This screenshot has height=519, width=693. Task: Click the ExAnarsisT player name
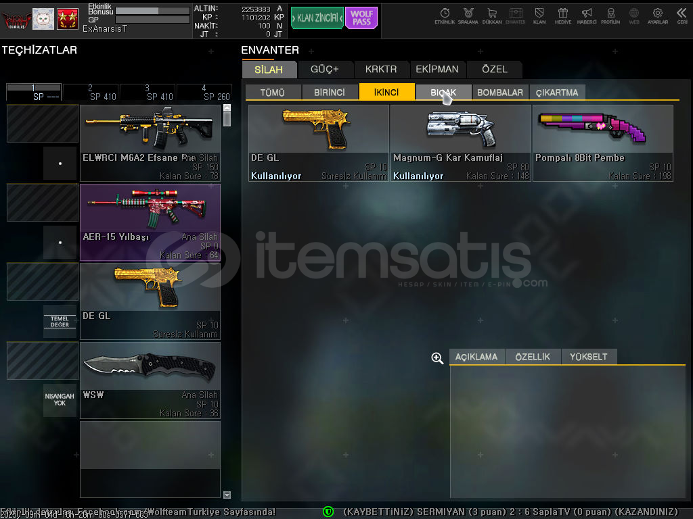point(105,28)
